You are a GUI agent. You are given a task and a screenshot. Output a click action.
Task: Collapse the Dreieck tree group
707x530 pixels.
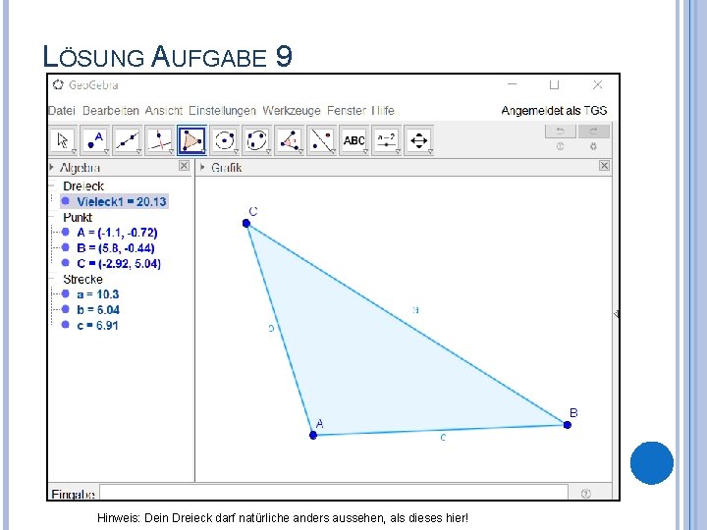point(52,185)
